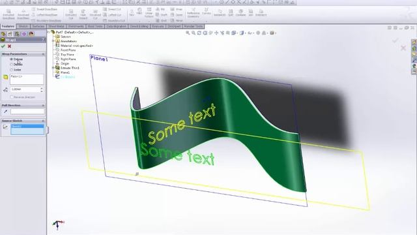Click the Mirror tool
Image resolution: width=417 pixels, height=235 pixels.
[x=177, y=20]
